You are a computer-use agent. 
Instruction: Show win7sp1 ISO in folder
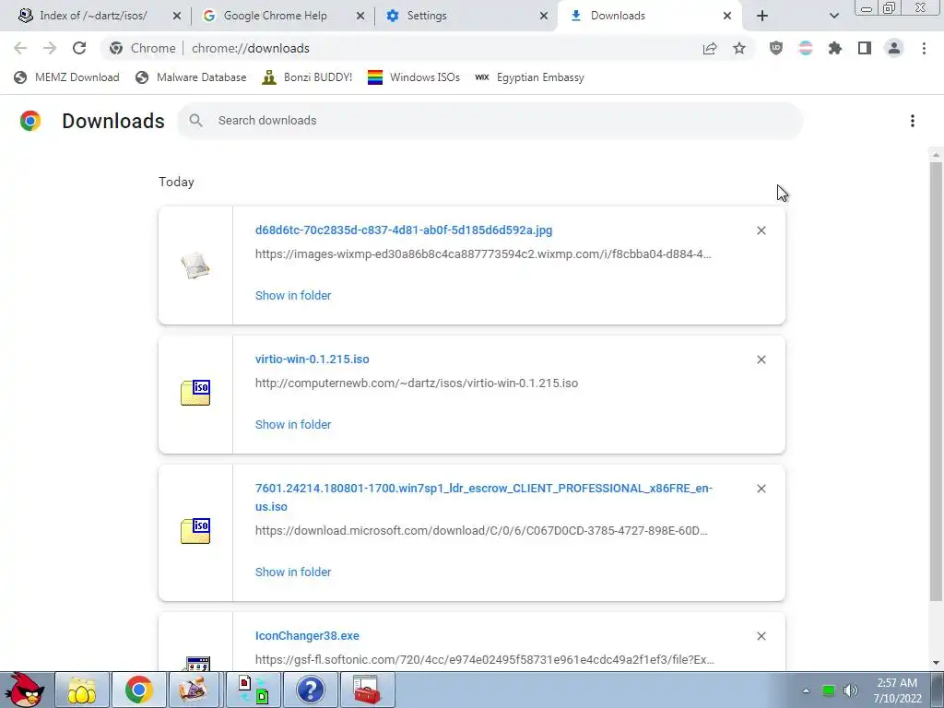(x=293, y=572)
